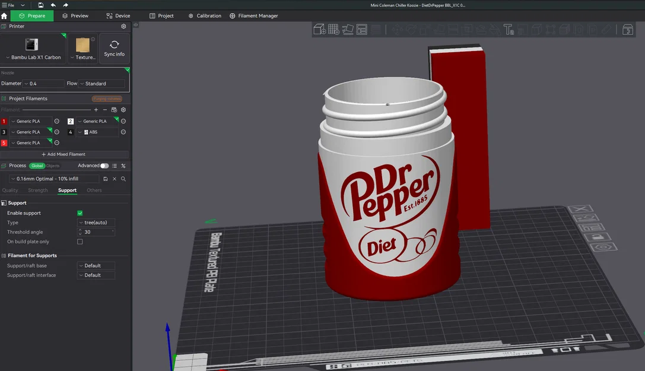The image size is (645, 371).
Task: Remove filament 5 with its circle-minus icon
Action: pyautogui.click(x=57, y=142)
